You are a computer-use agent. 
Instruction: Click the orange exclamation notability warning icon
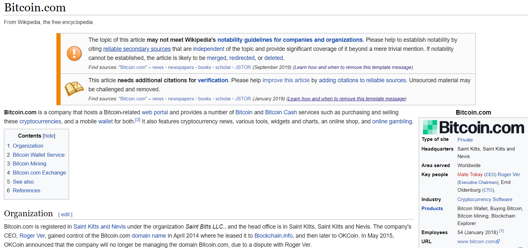coord(74,53)
